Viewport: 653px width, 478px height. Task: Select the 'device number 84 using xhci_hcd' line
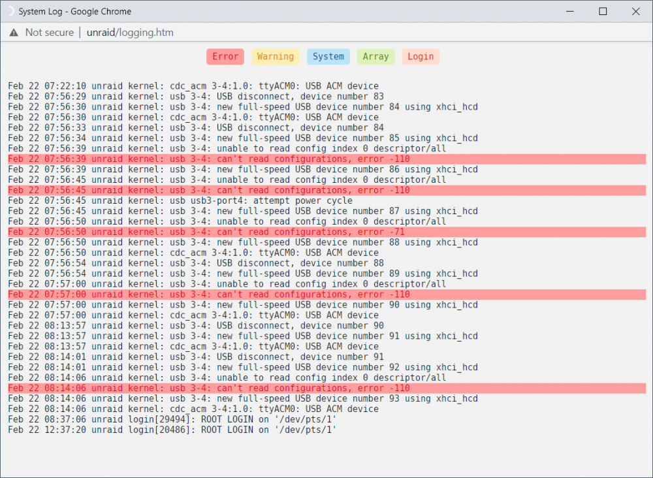pos(243,107)
